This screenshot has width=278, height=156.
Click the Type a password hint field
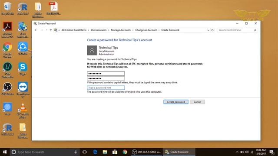pos(106,88)
